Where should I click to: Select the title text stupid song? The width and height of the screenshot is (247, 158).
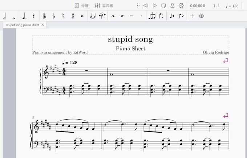[x=131, y=39]
